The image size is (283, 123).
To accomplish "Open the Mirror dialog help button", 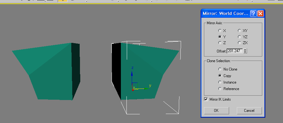I will pyautogui.click(x=253, y=14).
